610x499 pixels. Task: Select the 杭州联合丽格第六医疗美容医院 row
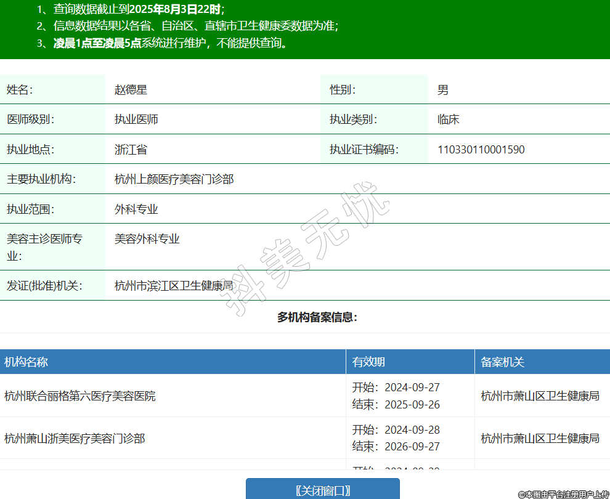[80, 396]
